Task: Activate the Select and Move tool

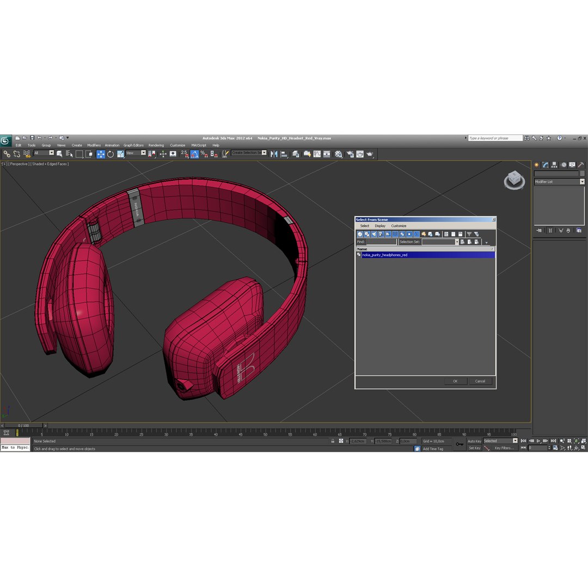Action: pyautogui.click(x=101, y=154)
